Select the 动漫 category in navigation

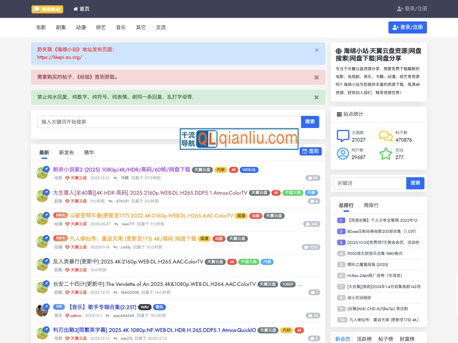[x=81, y=27]
